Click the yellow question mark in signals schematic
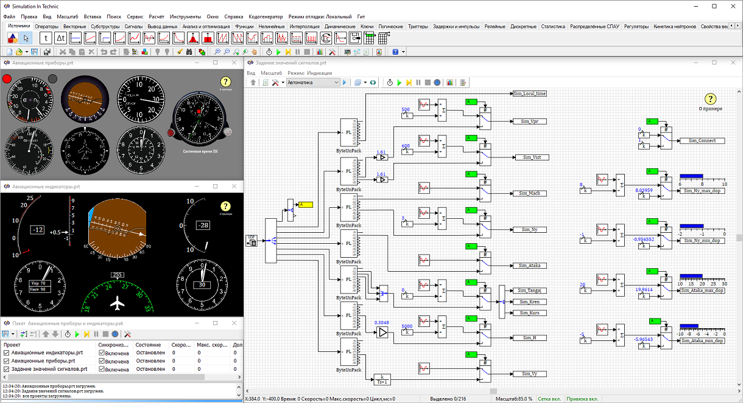 710,99
